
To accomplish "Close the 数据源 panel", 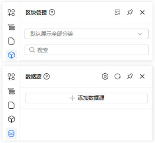I will pos(142,76).
